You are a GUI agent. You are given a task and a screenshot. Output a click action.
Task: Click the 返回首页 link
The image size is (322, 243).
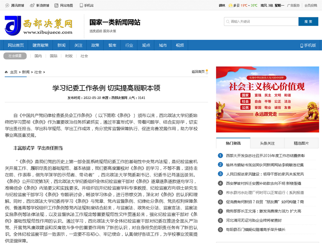pyautogui.click(x=198, y=72)
